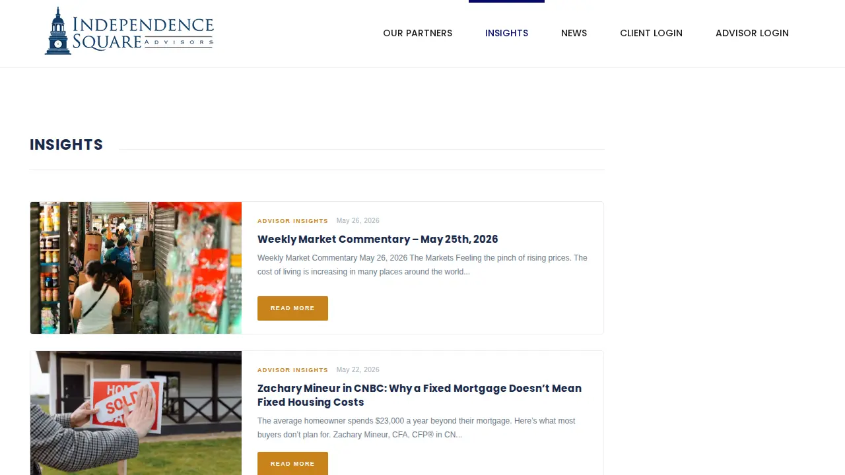
Task: Read more of Weekly Market Commentary
Action: point(292,308)
